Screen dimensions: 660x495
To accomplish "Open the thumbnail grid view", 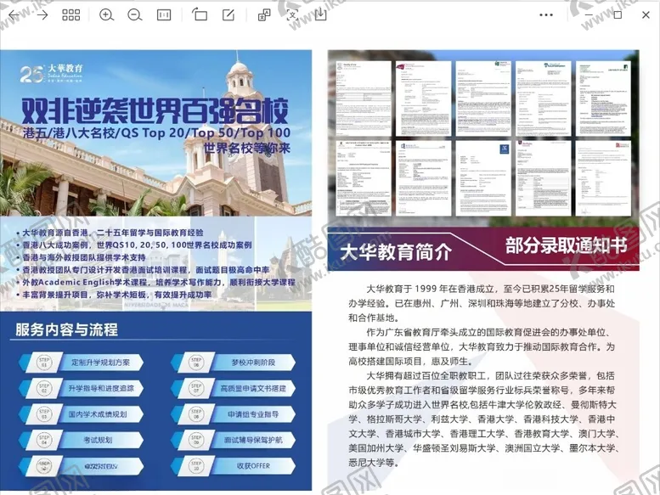I will click(x=71, y=15).
